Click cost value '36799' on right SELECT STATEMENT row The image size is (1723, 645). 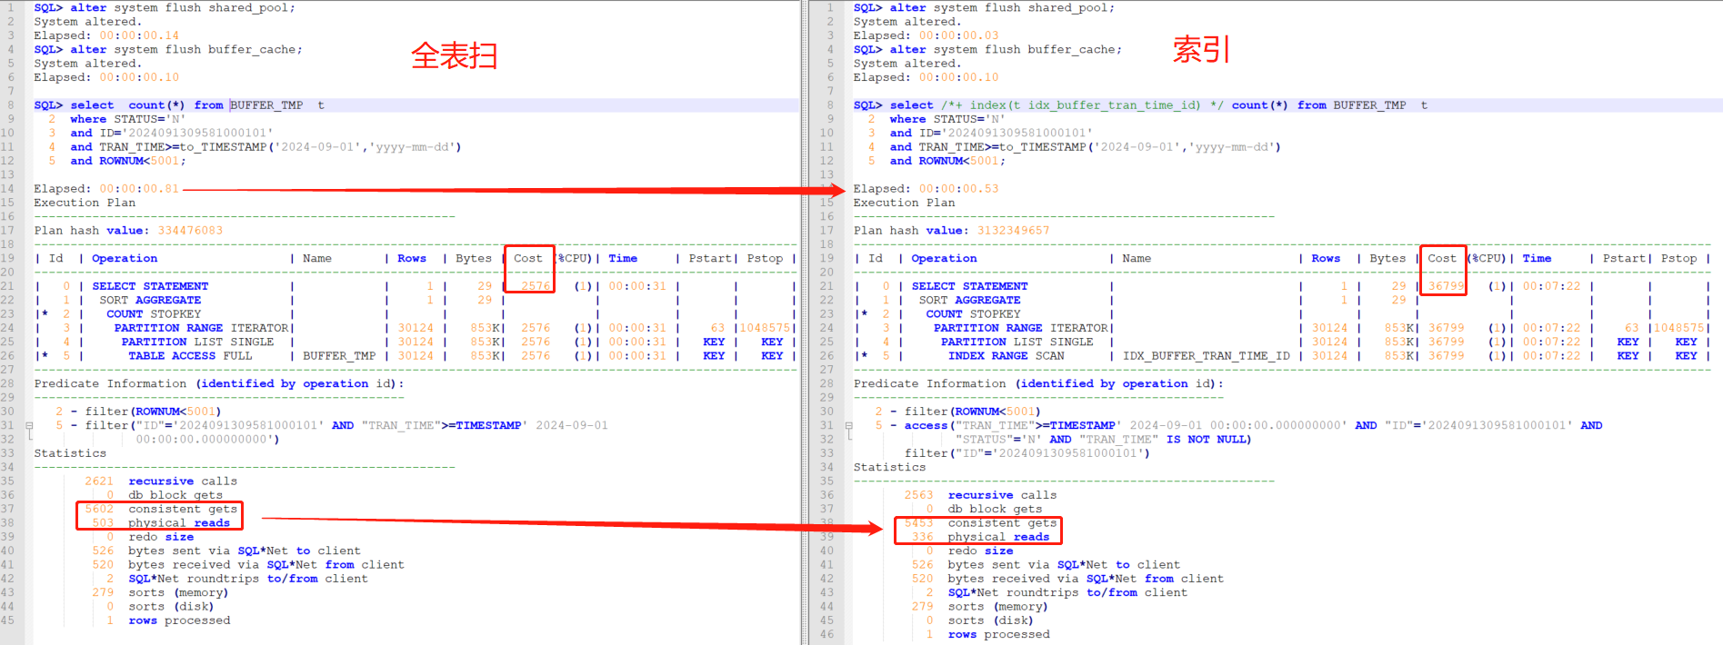(x=1446, y=286)
